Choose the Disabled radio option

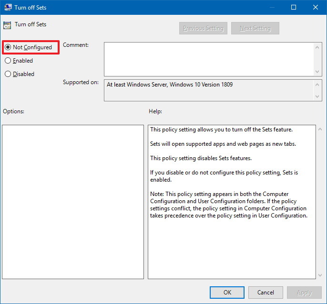pos(8,74)
